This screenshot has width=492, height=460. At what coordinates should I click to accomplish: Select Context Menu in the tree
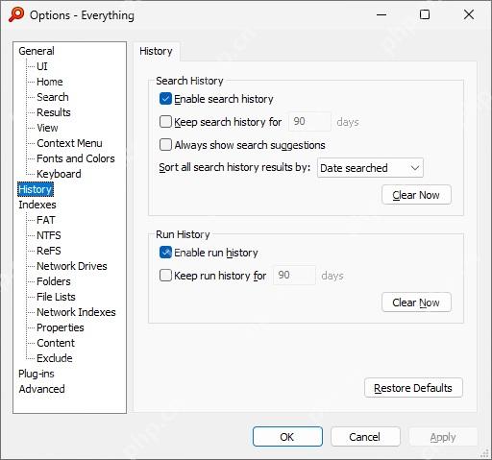pyautogui.click(x=69, y=143)
